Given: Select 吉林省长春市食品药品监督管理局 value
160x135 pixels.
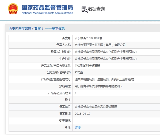Looking at the screenshot, I should pos(96,107).
